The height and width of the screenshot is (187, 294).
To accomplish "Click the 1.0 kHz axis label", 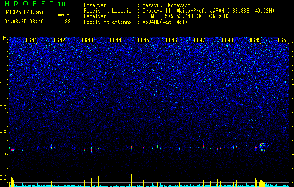I will (4, 84).
